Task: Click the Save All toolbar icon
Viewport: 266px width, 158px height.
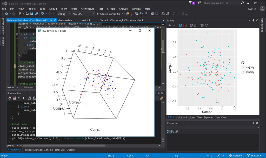Action: (36, 14)
